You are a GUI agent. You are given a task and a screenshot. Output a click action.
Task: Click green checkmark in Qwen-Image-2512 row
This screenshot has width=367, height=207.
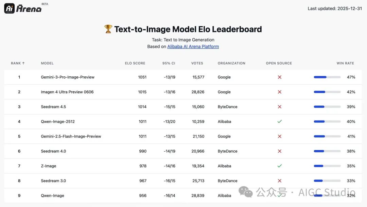click(279, 121)
